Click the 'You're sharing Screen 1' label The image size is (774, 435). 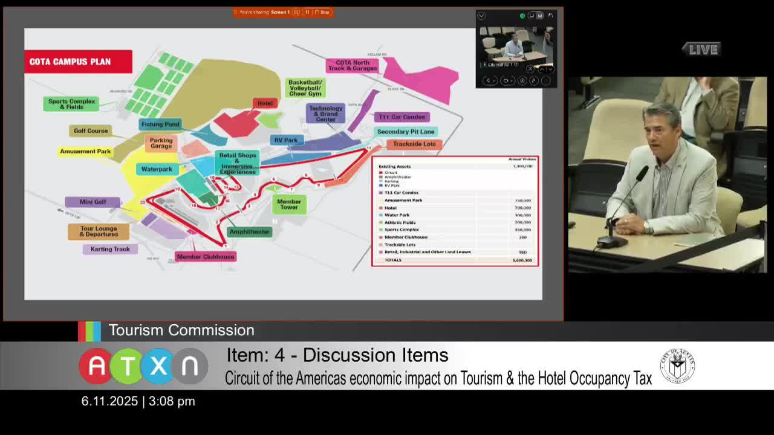(x=264, y=12)
